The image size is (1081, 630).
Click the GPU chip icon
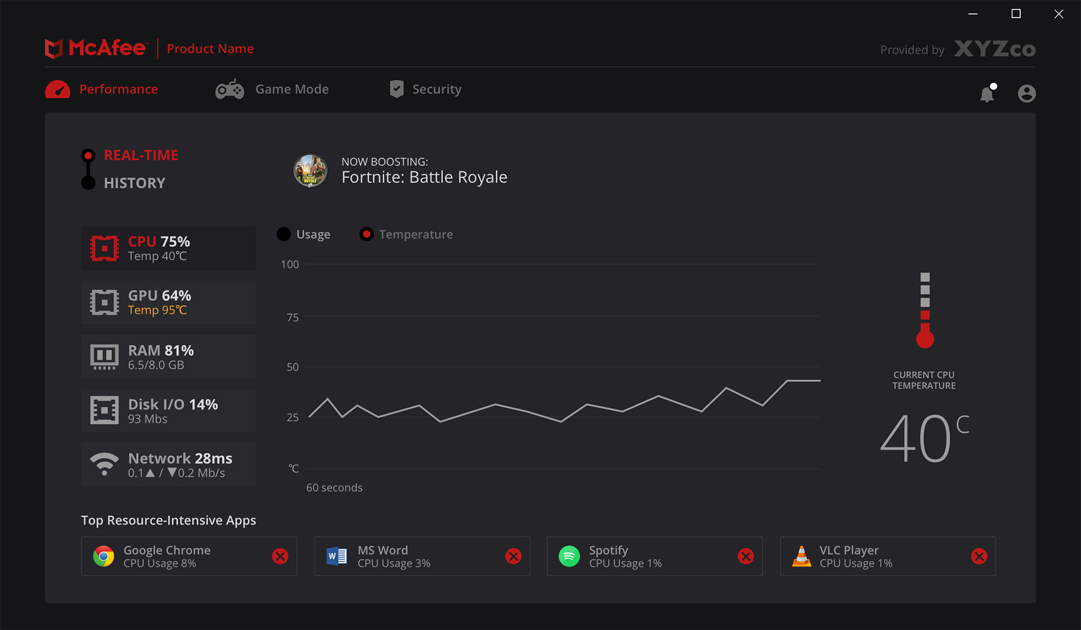pyautogui.click(x=104, y=303)
